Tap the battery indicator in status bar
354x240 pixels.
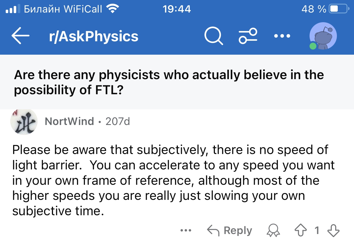339,9
